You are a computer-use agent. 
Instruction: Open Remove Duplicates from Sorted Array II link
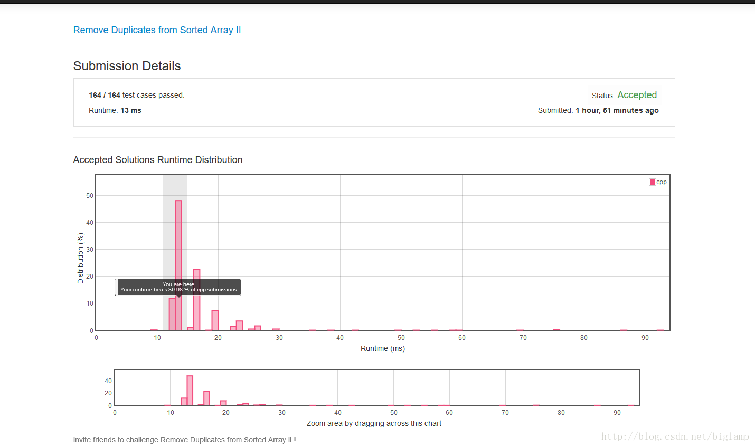click(157, 30)
